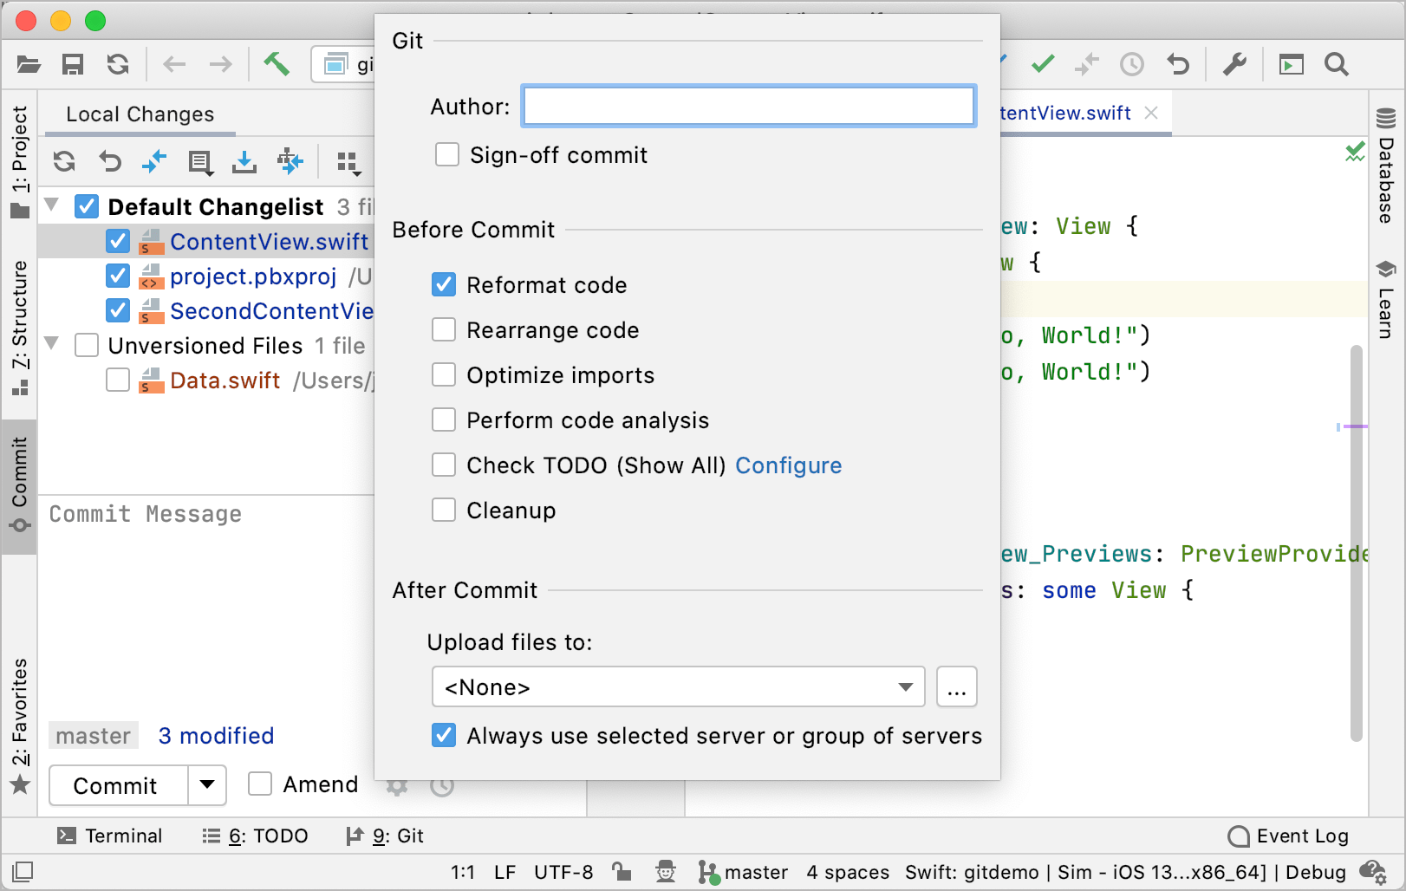Open the Terminal tool window tab
The height and width of the screenshot is (891, 1406).
click(x=110, y=836)
